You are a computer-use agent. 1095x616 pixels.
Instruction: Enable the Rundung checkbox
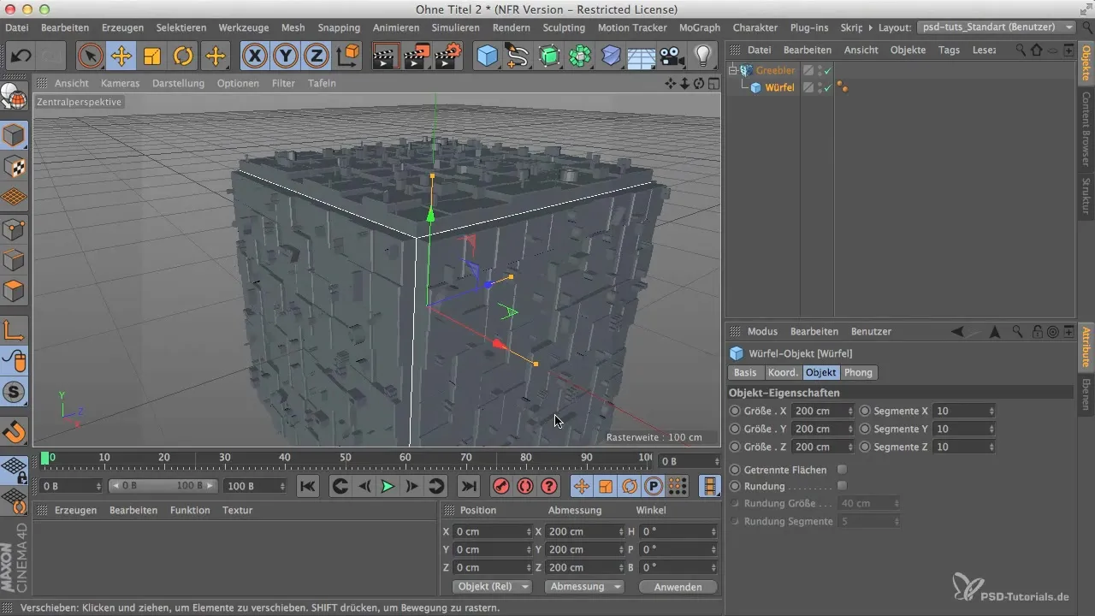(x=842, y=486)
